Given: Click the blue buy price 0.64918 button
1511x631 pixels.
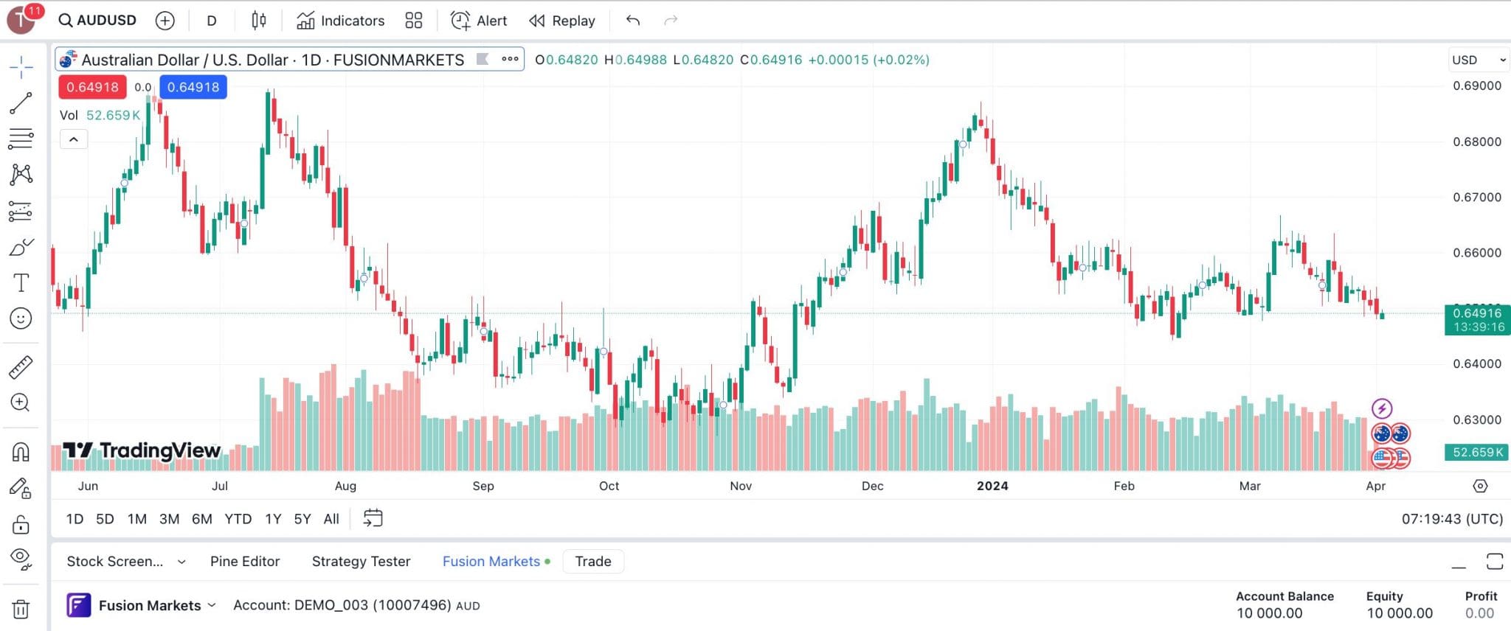Looking at the screenshot, I should tap(193, 87).
